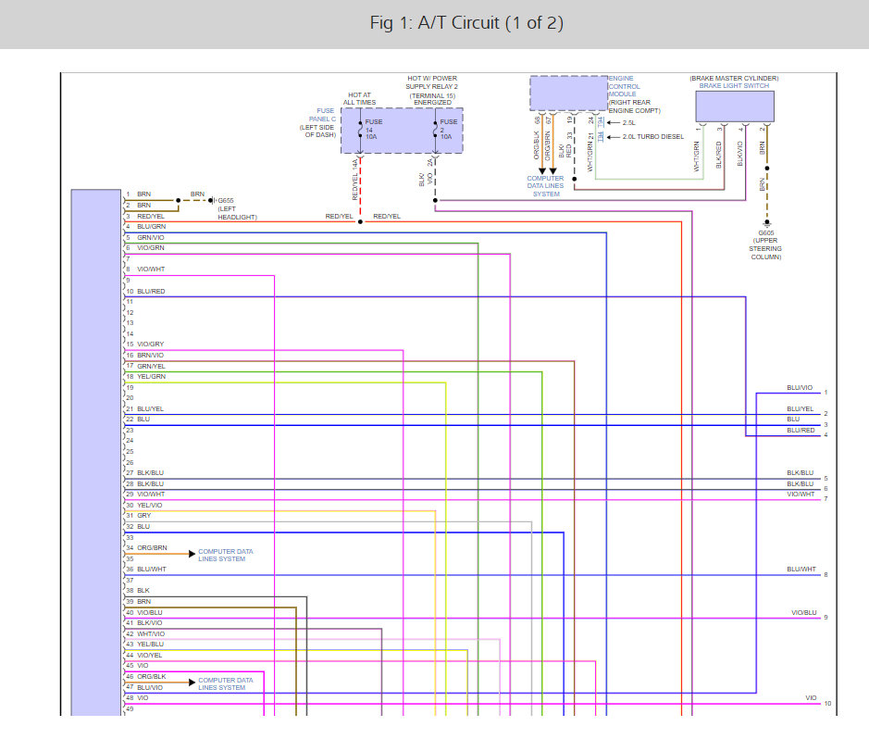Click the T94 link next to 2.5L
Screen dimensions: 869x739
pos(601,122)
